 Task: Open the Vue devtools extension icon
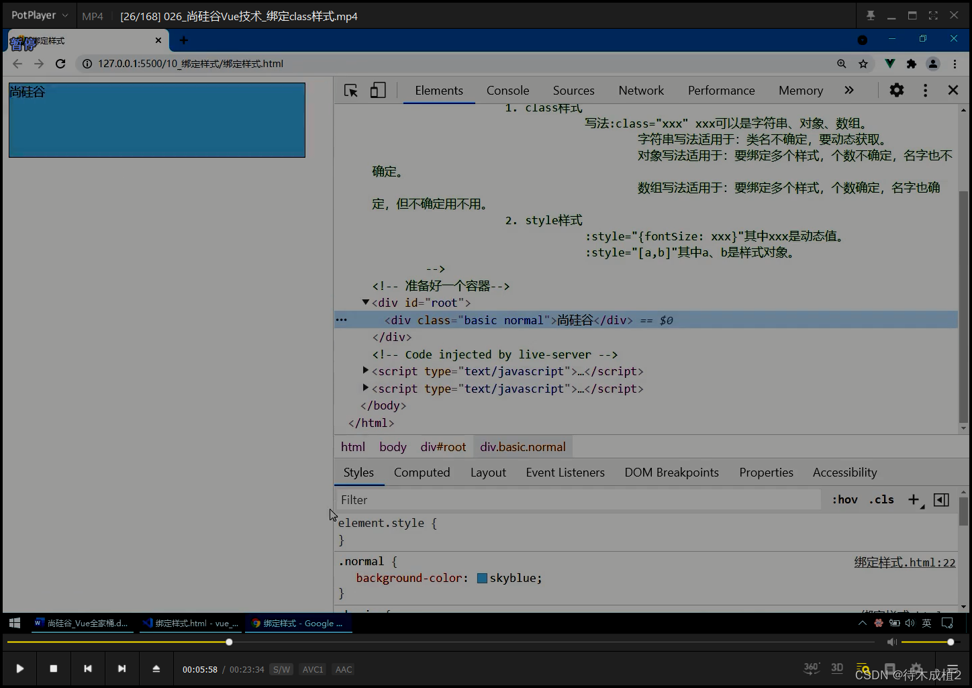pyautogui.click(x=890, y=64)
